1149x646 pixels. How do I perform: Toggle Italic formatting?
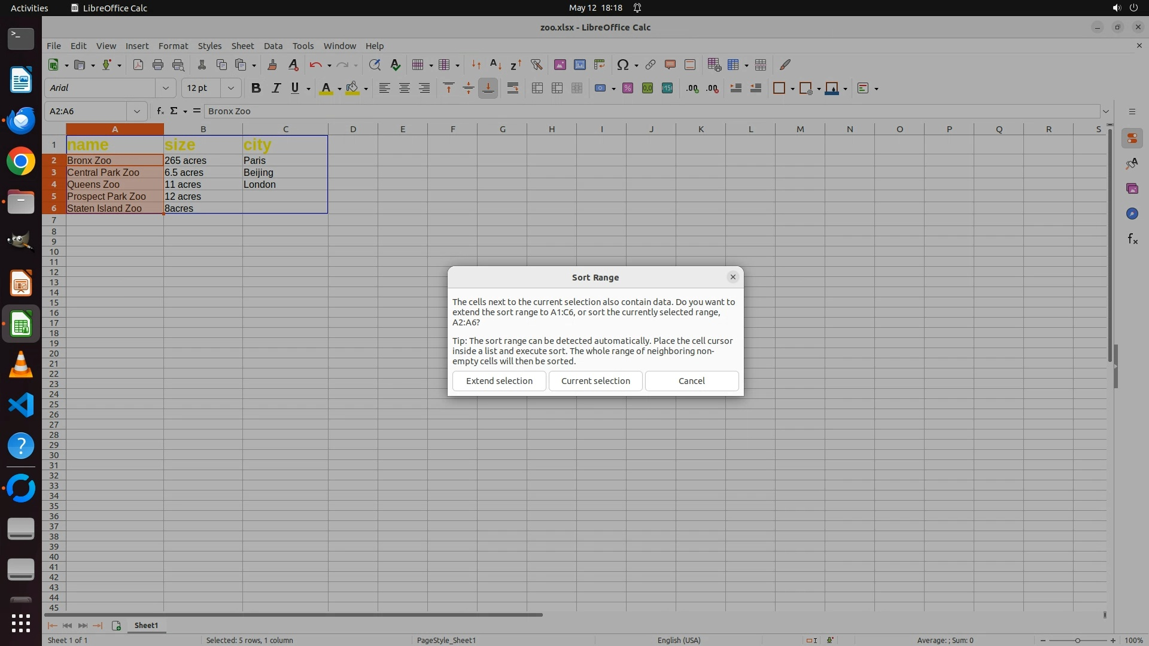[276, 88]
